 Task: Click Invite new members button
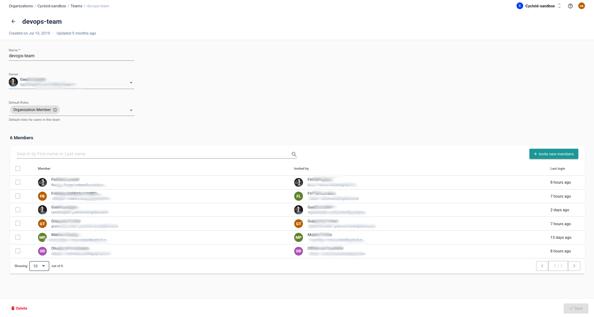pos(554,154)
